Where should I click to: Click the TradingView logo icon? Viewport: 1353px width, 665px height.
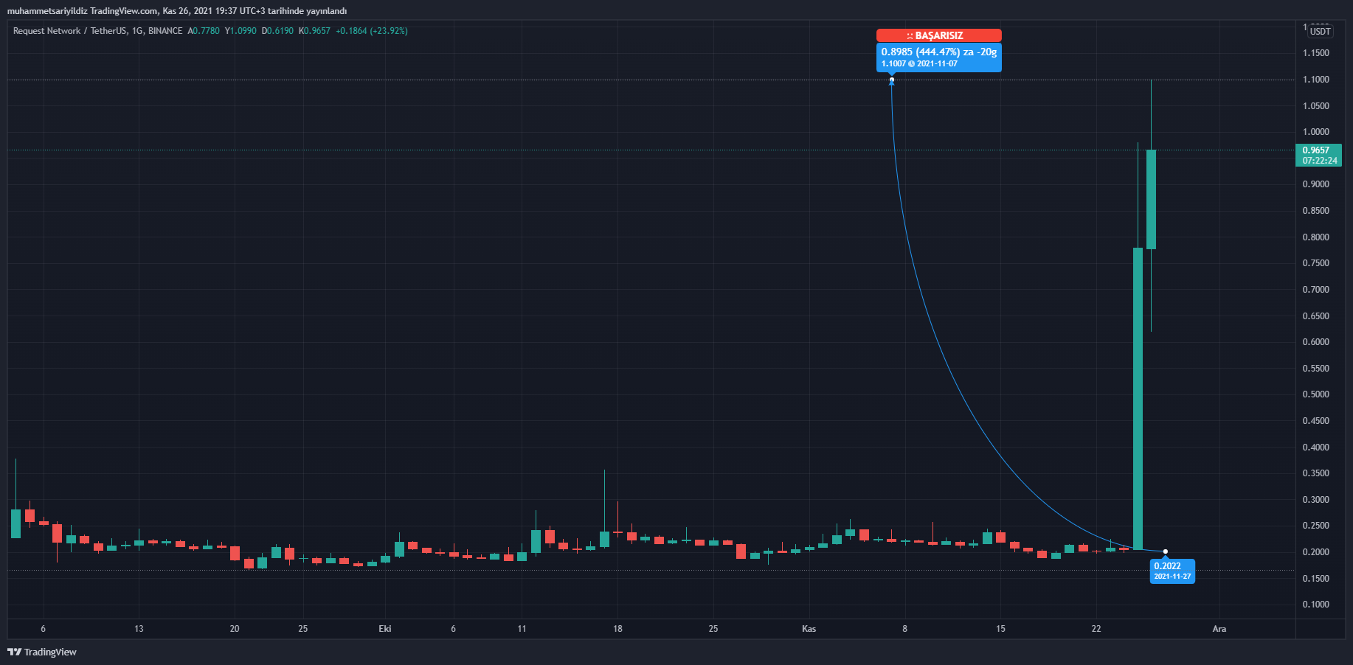point(14,652)
